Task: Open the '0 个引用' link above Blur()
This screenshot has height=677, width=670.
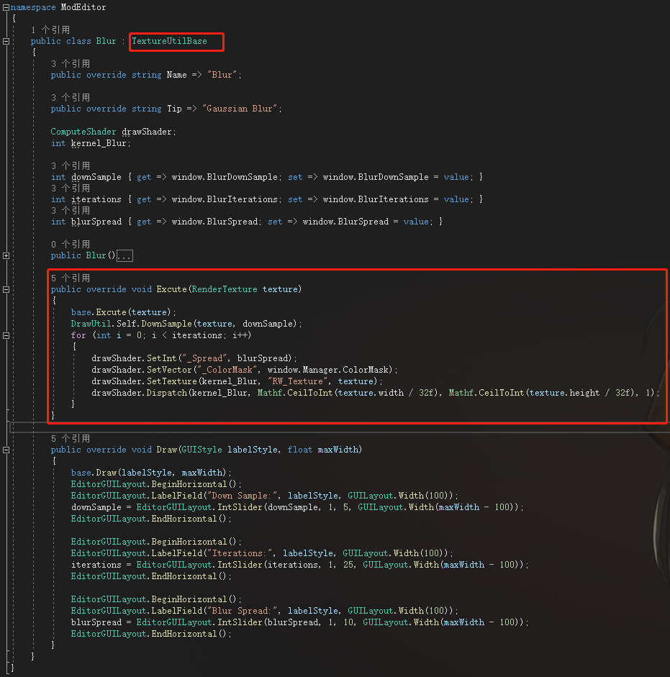Action: point(71,245)
